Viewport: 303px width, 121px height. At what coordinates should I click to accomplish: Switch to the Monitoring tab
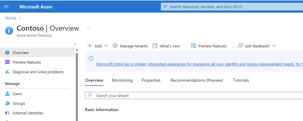[x=122, y=80]
